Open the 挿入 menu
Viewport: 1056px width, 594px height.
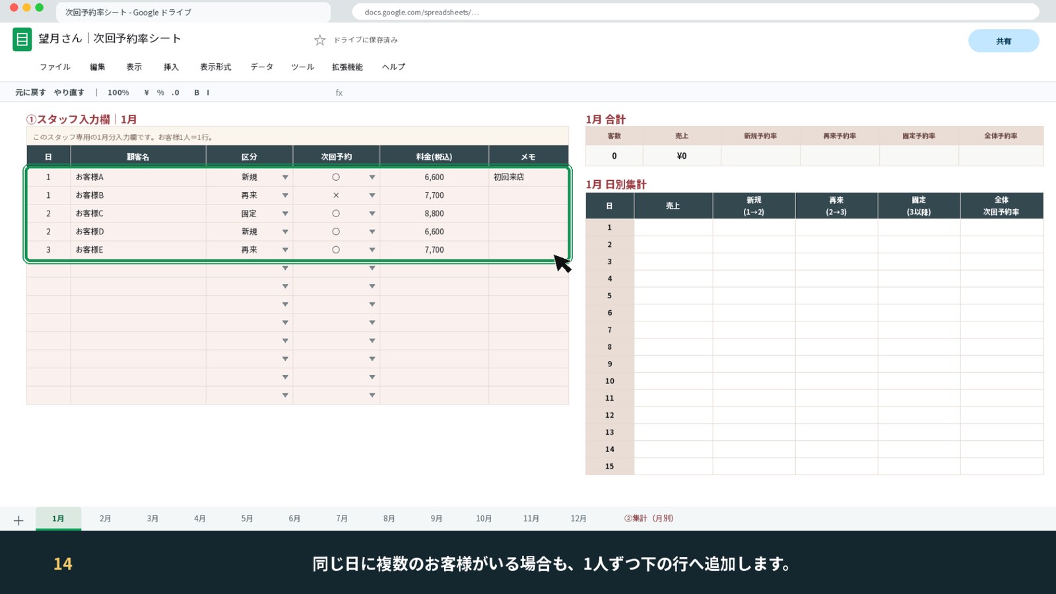171,67
